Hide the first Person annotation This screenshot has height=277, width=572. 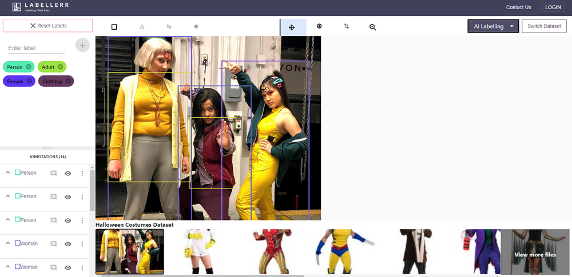(67, 173)
